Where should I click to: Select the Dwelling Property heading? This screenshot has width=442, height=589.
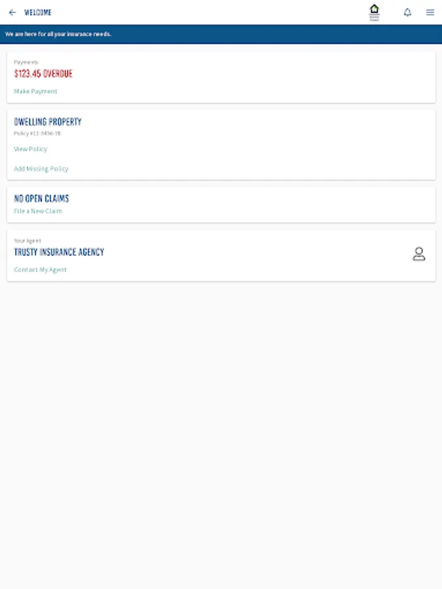[48, 122]
